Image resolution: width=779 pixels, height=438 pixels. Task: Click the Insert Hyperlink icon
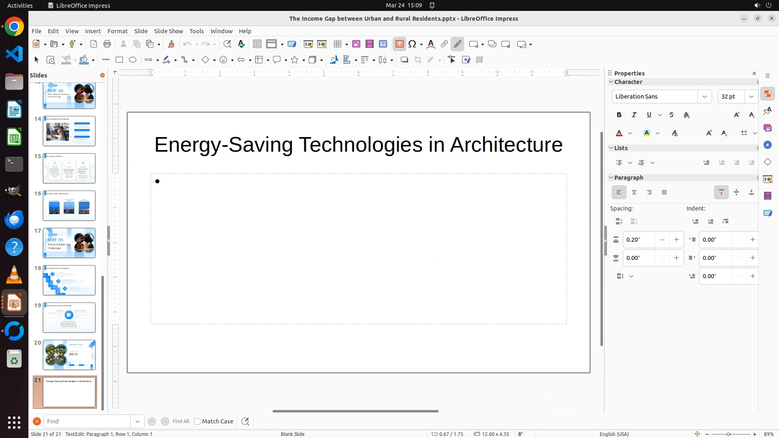pyautogui.click(x=444, y=44)
